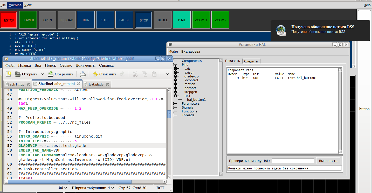Switch to the Следить tab
The image size is (372, 193).
[x=251, y=61]
